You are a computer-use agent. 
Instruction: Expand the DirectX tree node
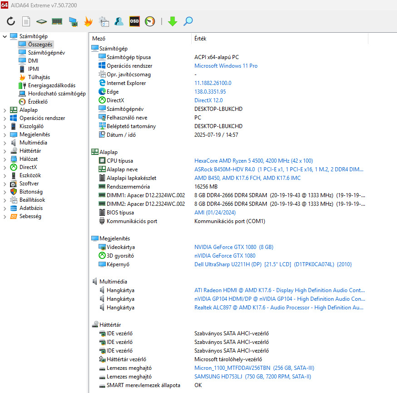5,167
